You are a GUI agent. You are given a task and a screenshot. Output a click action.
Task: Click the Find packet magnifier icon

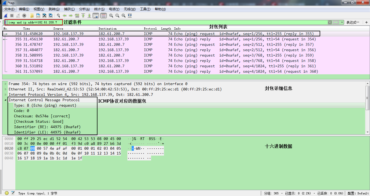point(58,15)
